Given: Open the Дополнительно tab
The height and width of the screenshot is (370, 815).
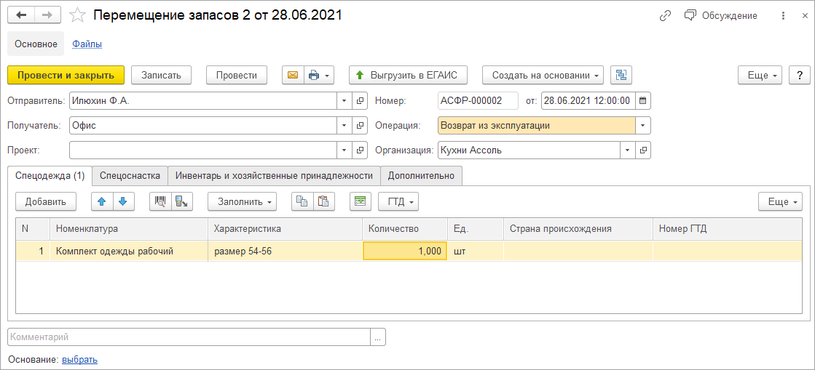Looking at the screenshot, I should pos(421,175).
